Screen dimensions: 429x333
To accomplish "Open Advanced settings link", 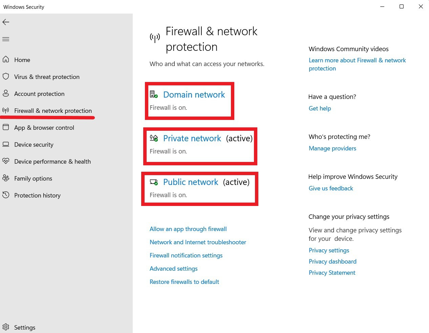I will point(173,269).
